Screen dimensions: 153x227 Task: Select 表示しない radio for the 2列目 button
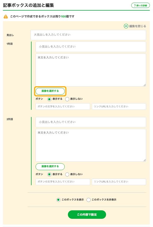click(67, 174)
